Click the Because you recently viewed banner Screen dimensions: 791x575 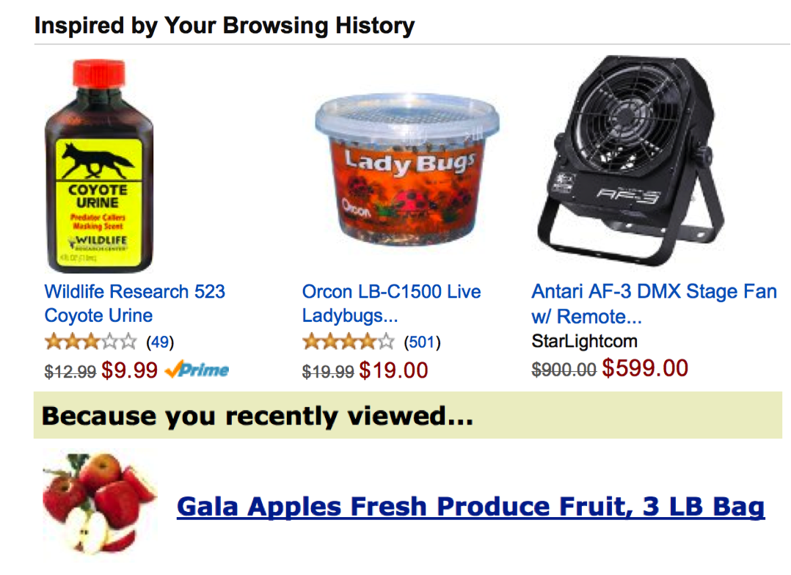click(408, 416)
